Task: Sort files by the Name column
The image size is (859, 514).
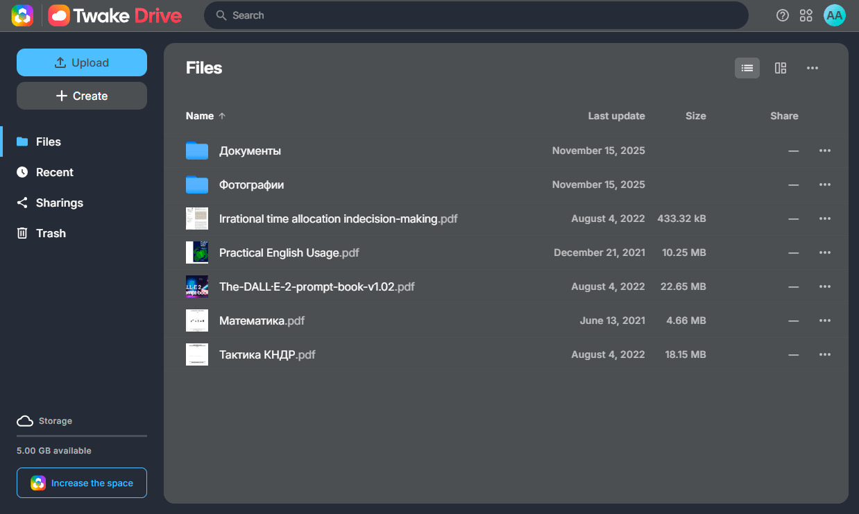Action: (x=200, y=116)
